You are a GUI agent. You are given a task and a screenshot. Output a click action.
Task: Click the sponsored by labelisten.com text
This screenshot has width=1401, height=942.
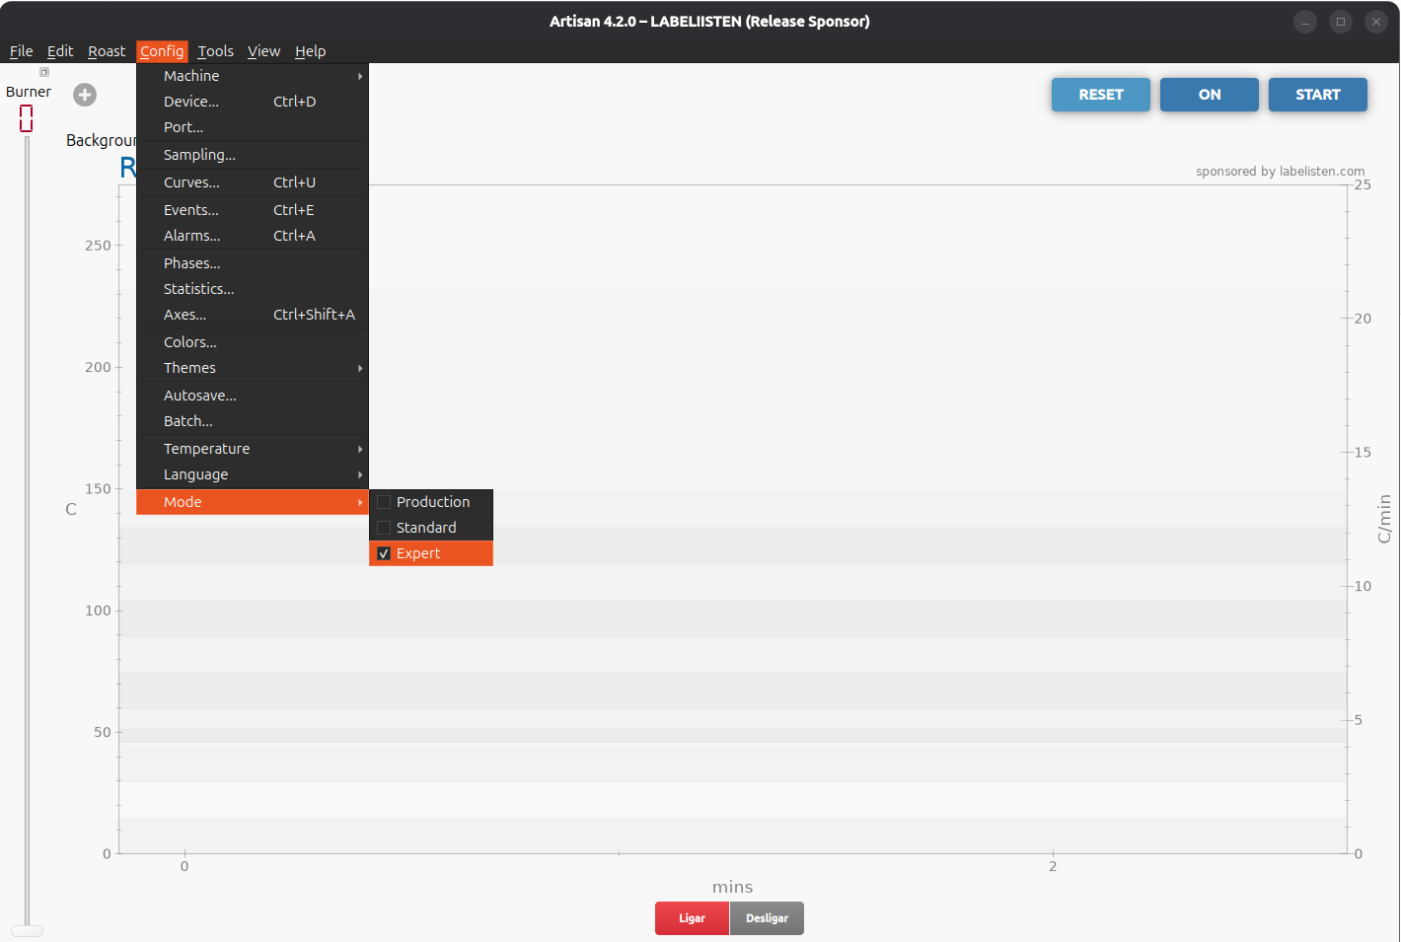(x=1281, y=172)
